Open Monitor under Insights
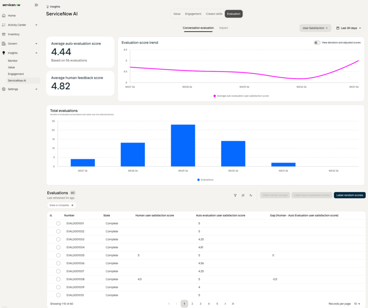This screenshot has height=308, width=368. coord(13,61)
